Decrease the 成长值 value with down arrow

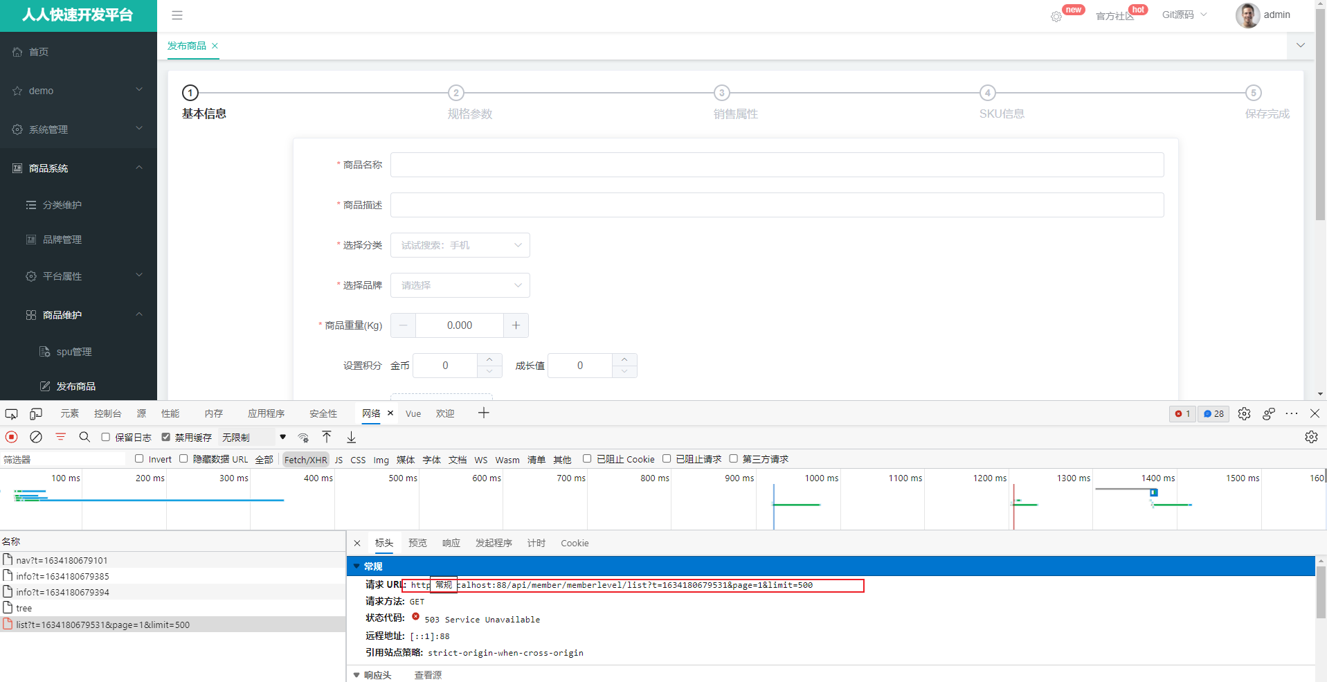tap(624, 372)
